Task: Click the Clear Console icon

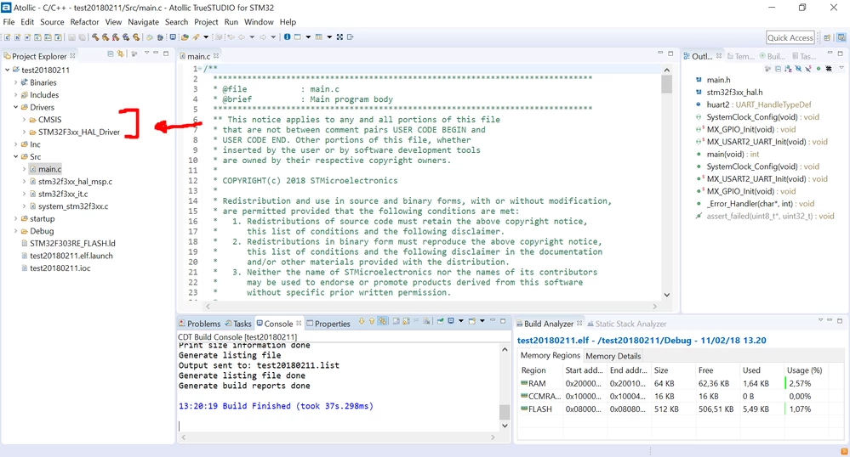Action: 426,321
